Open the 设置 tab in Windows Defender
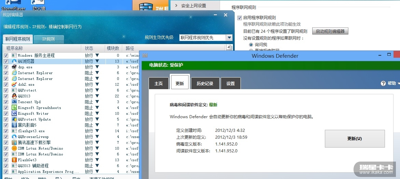400x179 pixels. coord(231,83)
